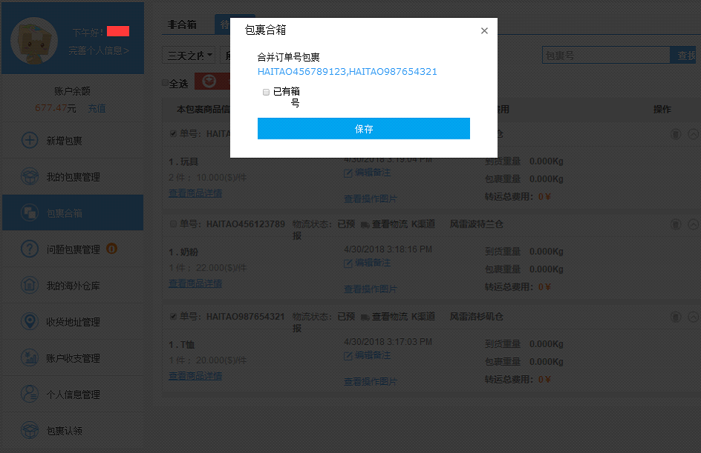Toggle checkbox for first order 单号 HAITA
The image size is (701, 453).
click(174, 133)
